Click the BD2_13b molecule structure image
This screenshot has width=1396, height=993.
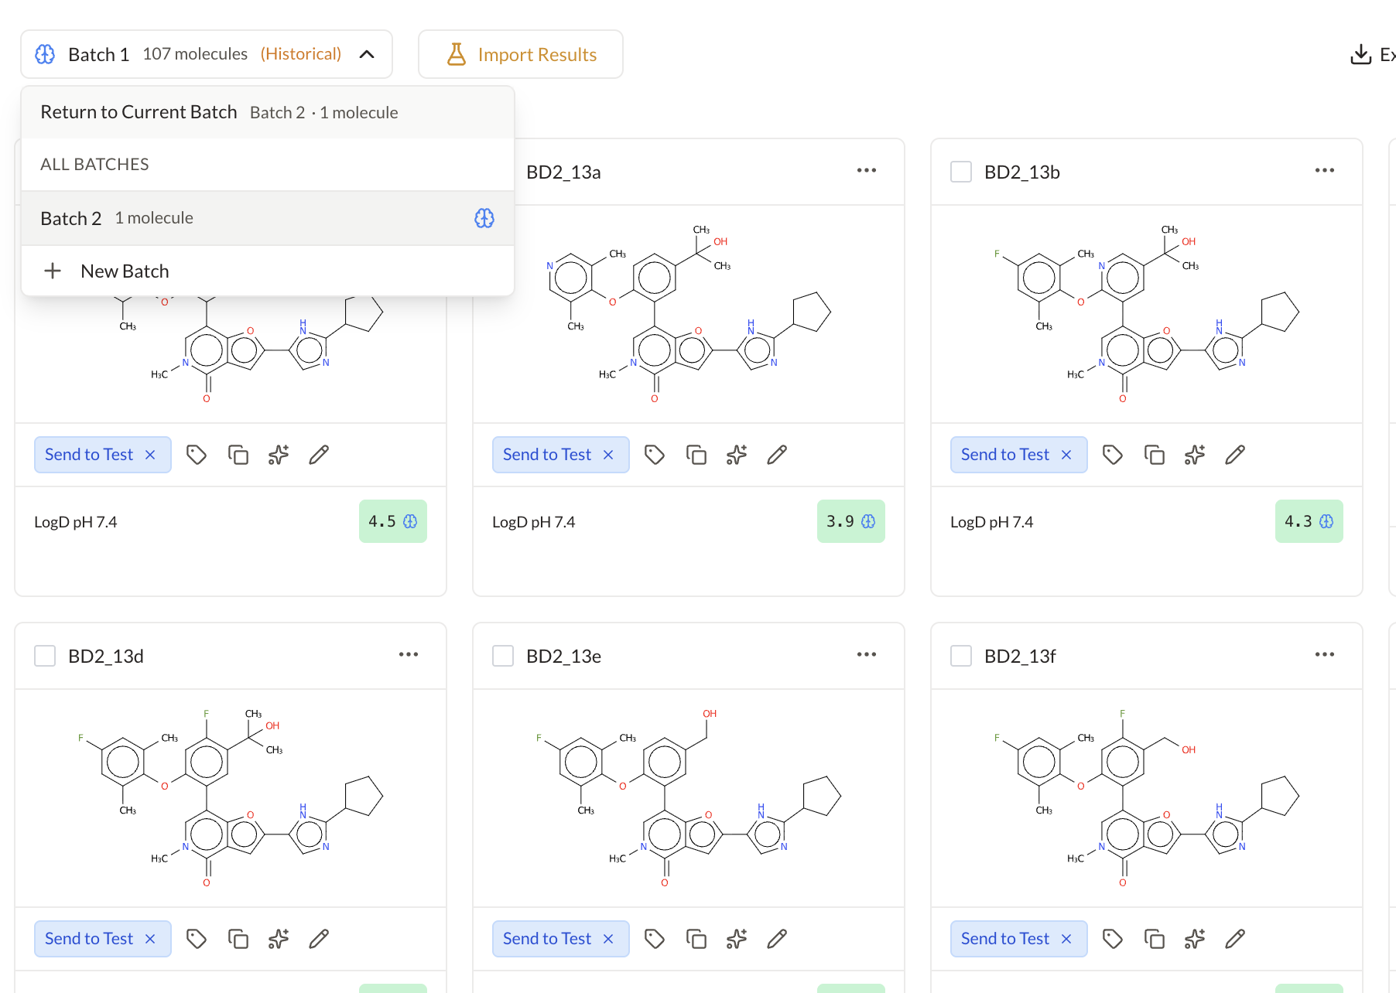pos(1147,314)
